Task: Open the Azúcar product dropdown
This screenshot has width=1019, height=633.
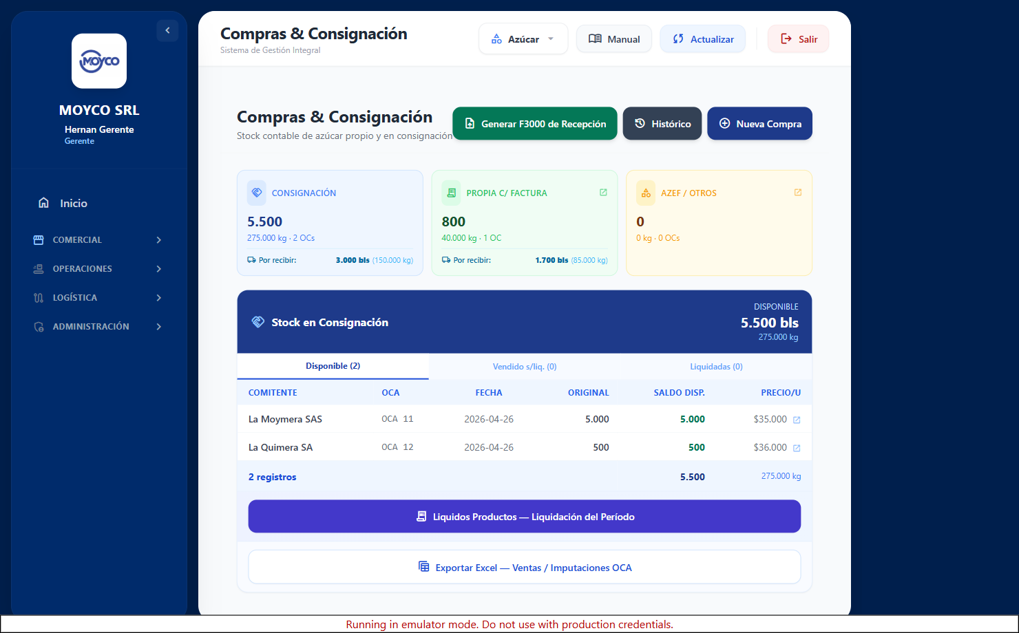Action: [x=523, y=39]
